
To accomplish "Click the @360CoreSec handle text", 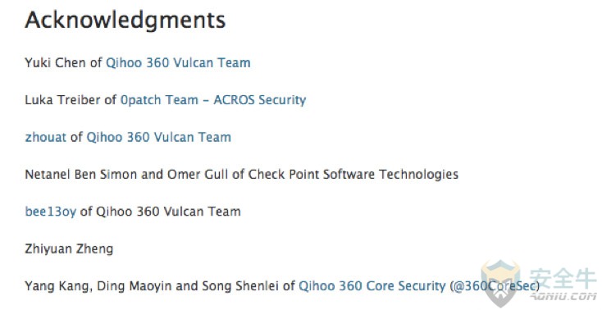I will 495,286.
